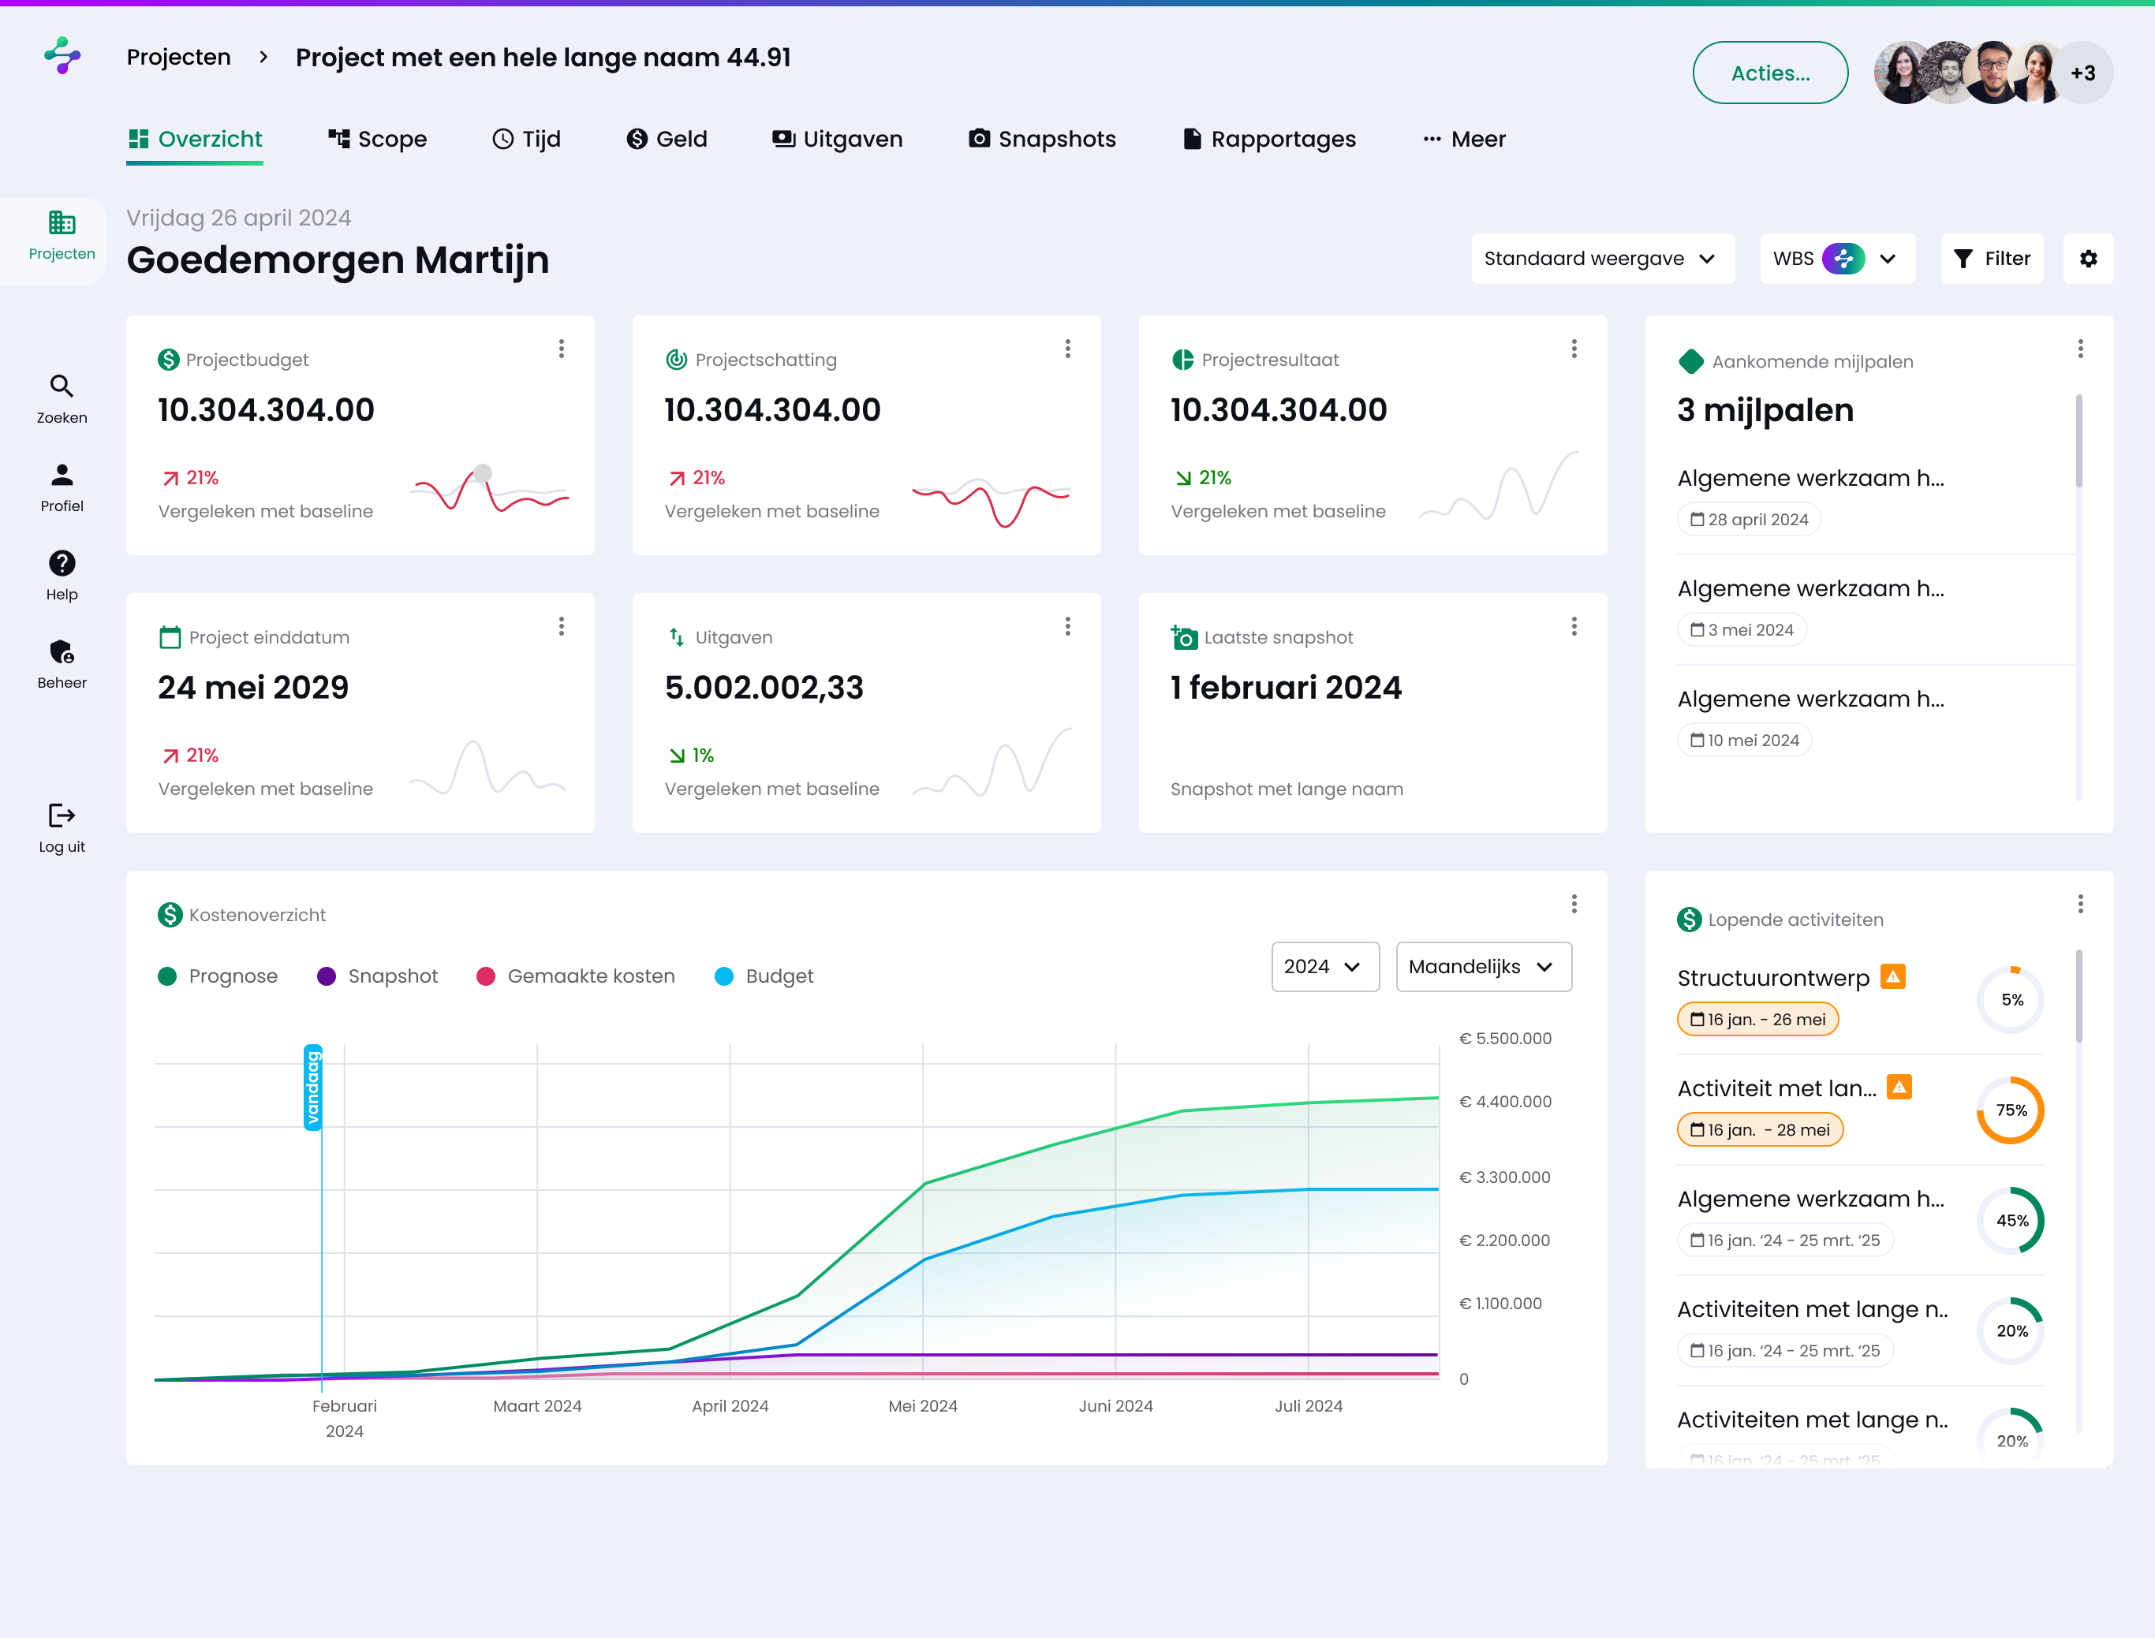The image size is (2155, 1638).
Task: Open the Meer menu
Action: pos(1464,139)
